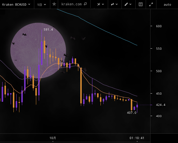Image resolution: width=178 pixels, height=143 pixels.
Task: Click the 591.4 high price label
Action: (x=48, y=29)
